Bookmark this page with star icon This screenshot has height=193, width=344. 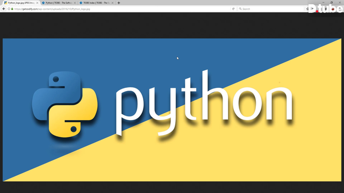(307, 9)
